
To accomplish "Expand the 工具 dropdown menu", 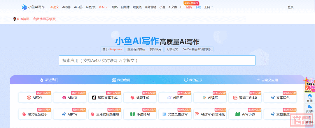I will pyautogui.click(x=208, y=7).
